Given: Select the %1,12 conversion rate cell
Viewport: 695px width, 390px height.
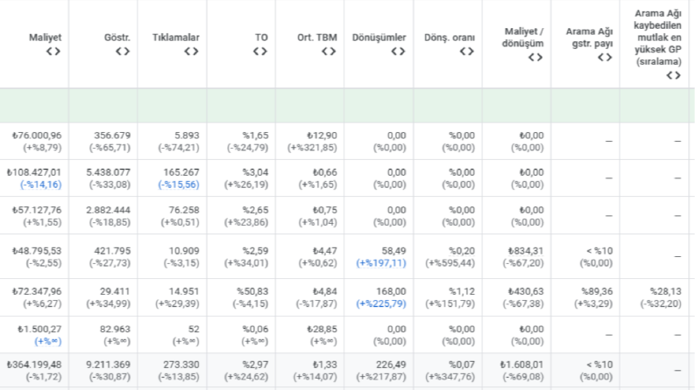Looking at the screenshot, I should click(461, 291).
